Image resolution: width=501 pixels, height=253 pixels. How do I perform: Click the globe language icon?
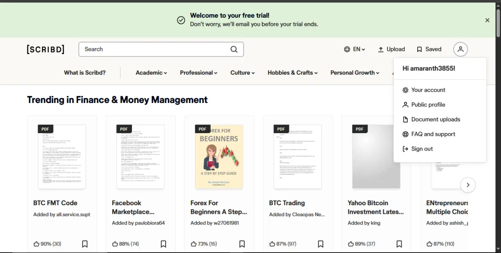click(347, 49)
